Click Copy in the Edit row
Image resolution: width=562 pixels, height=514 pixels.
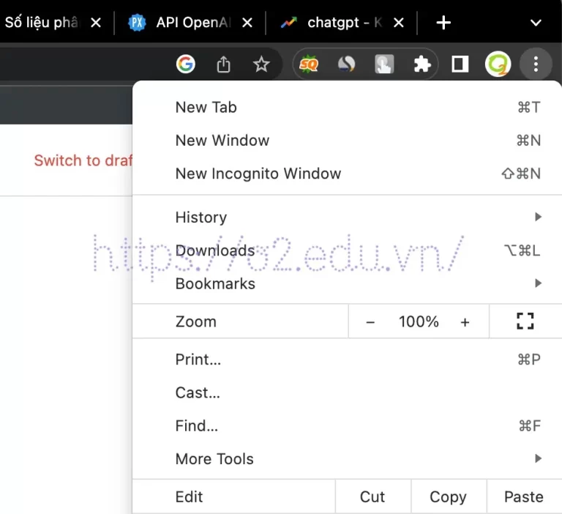(449, 496)
